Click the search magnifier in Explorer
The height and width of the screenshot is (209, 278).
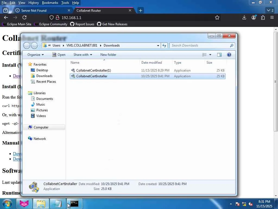pyautogui.click(x=232, y=45)
